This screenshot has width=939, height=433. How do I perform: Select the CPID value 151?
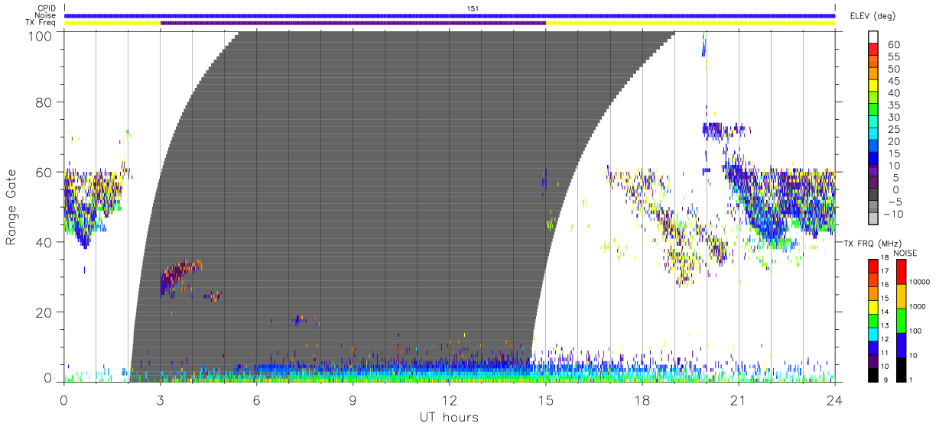tap(473, 8)
